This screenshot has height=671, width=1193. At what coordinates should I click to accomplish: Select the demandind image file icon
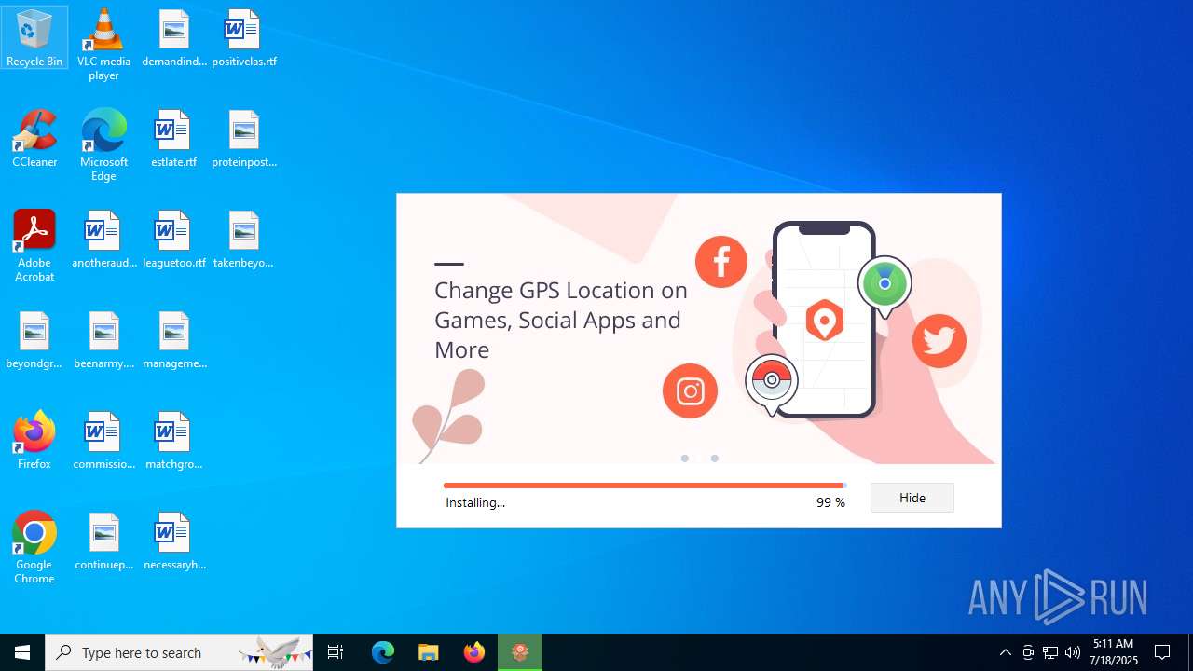(174, 38)
